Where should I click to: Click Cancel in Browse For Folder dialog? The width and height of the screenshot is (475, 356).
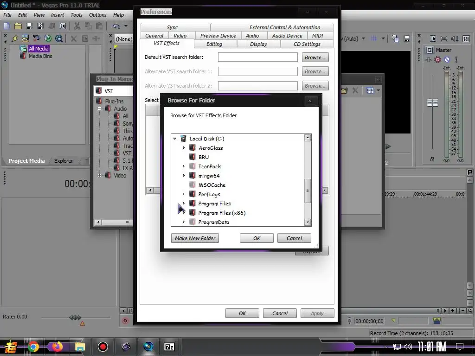[x=294, y=238]
